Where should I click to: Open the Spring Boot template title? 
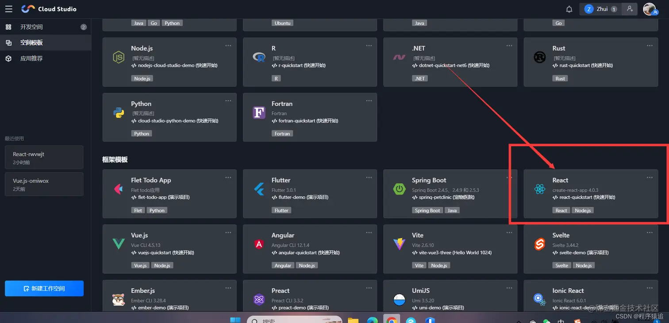coord(429,180)
